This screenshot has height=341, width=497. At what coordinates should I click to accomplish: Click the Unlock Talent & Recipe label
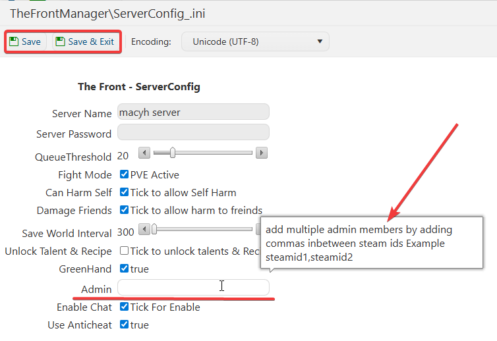point(58,251)
